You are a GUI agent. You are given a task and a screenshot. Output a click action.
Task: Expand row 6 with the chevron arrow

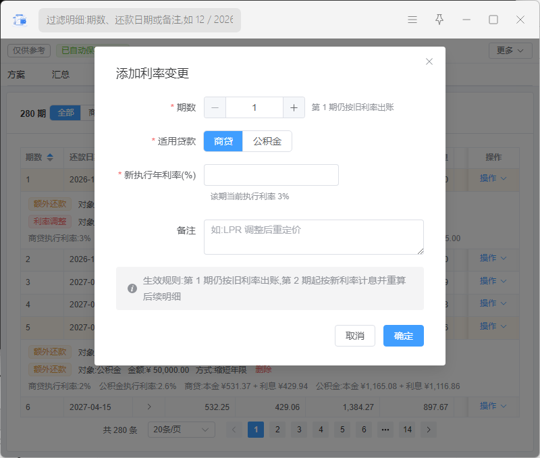click(x=149, y=407)
